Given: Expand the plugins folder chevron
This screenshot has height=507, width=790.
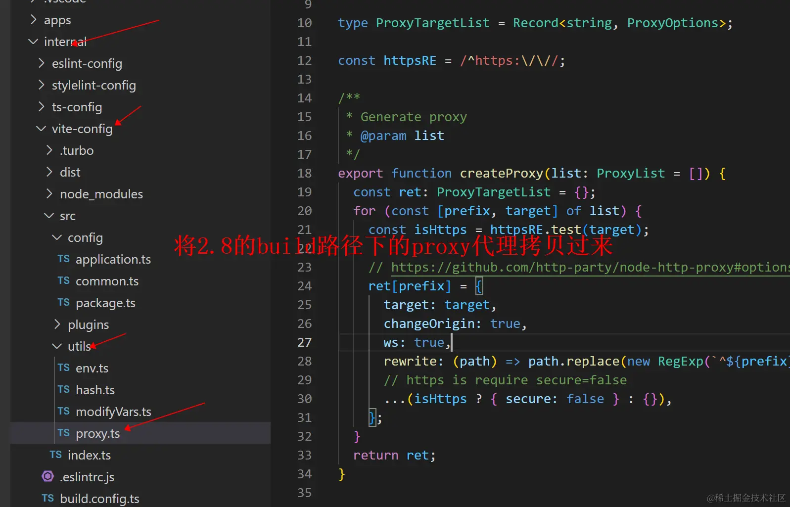Looking at the screenshot, I should point(57,324).
